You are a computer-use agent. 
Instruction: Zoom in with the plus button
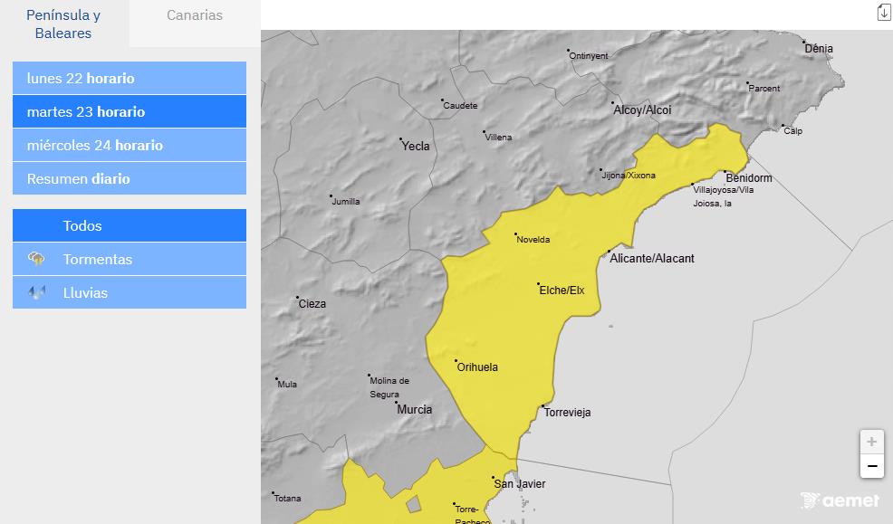coord(871,442)
